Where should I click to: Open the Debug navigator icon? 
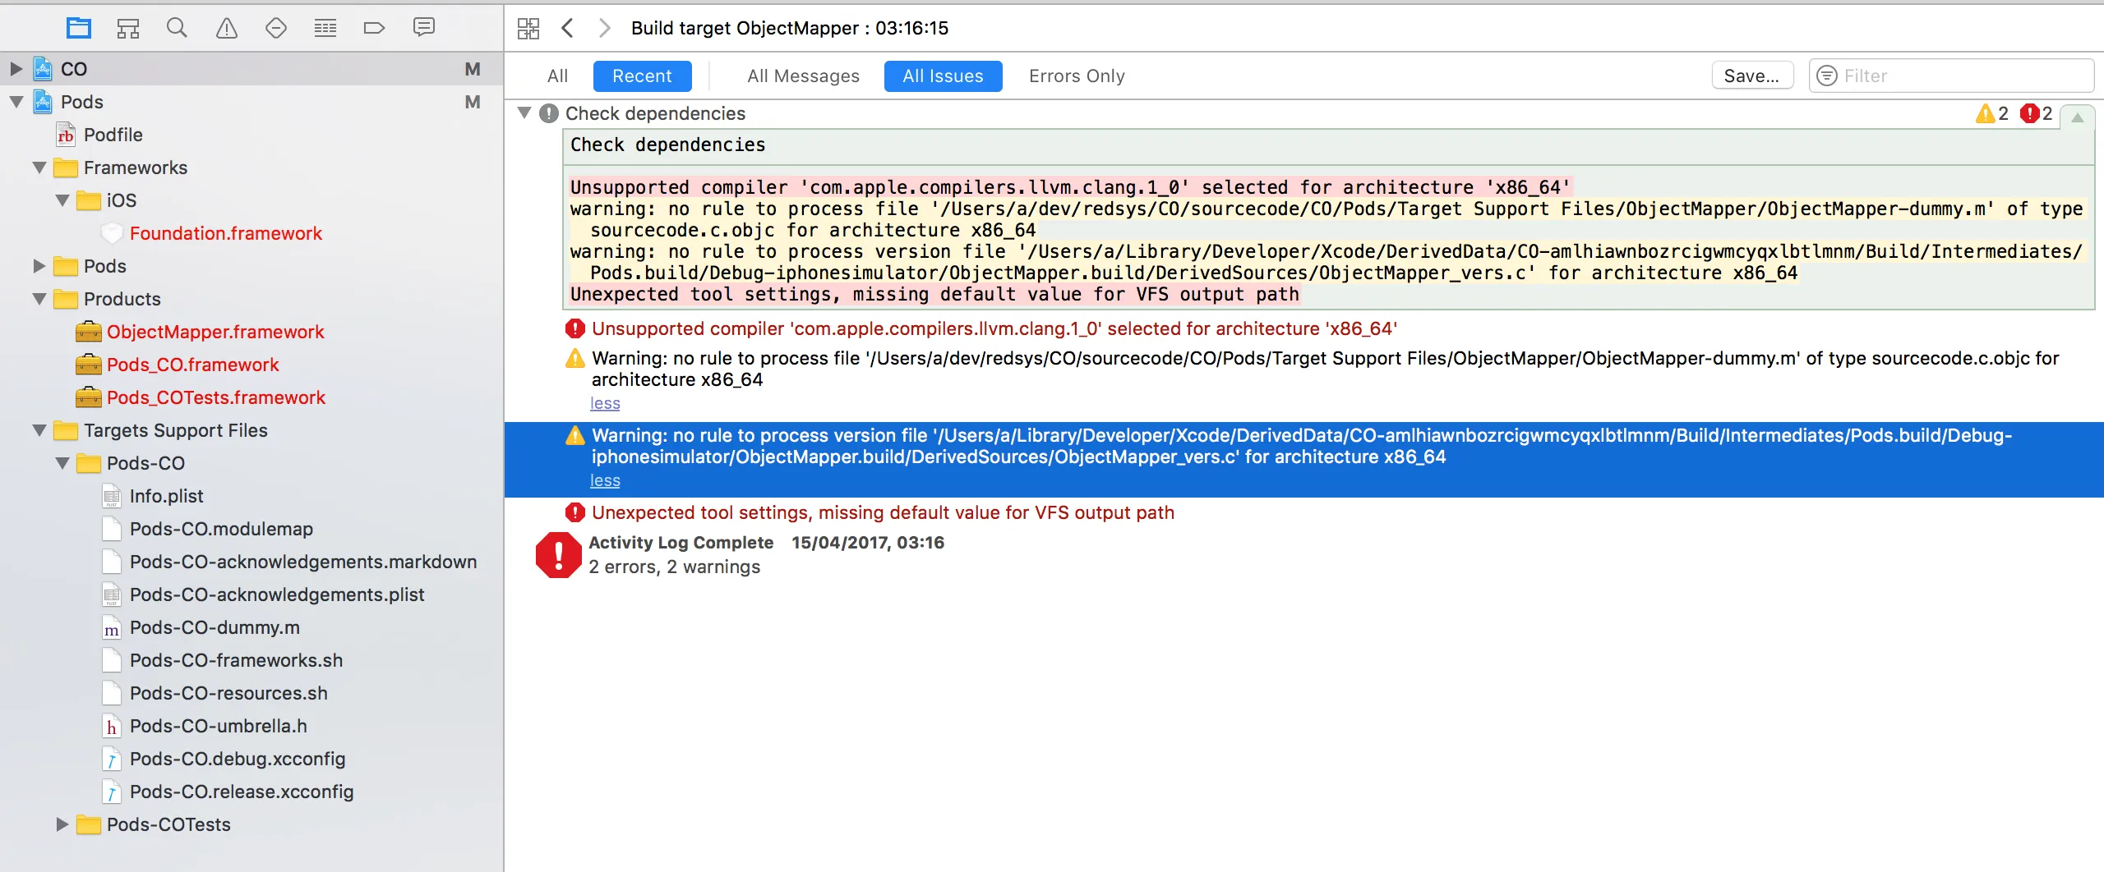click(x=325, y=28)
